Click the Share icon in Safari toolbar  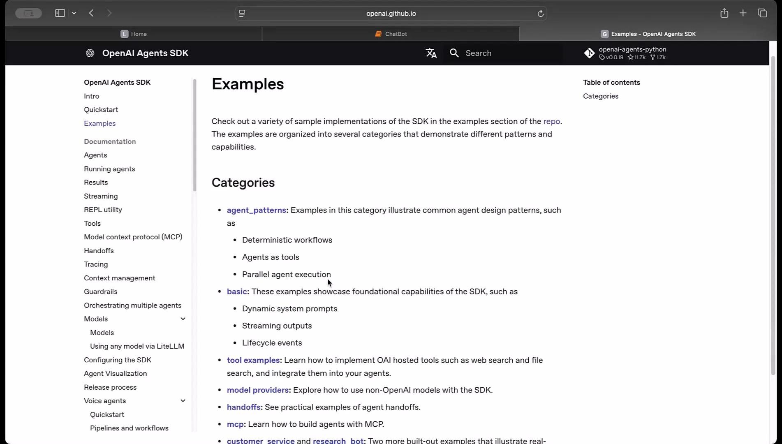724,13
